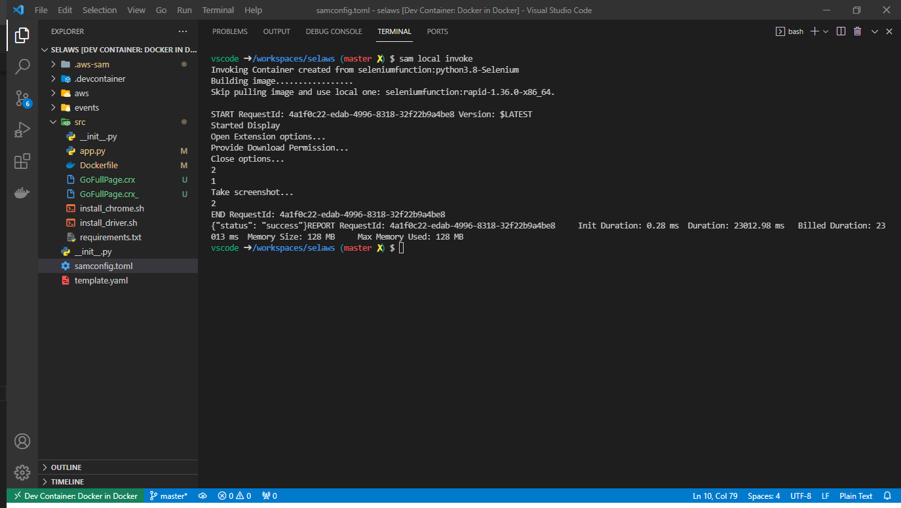Select template.yaml in the explorer
Image resolution: width=901 pixels, height=508 pixels.
(99, 280)
